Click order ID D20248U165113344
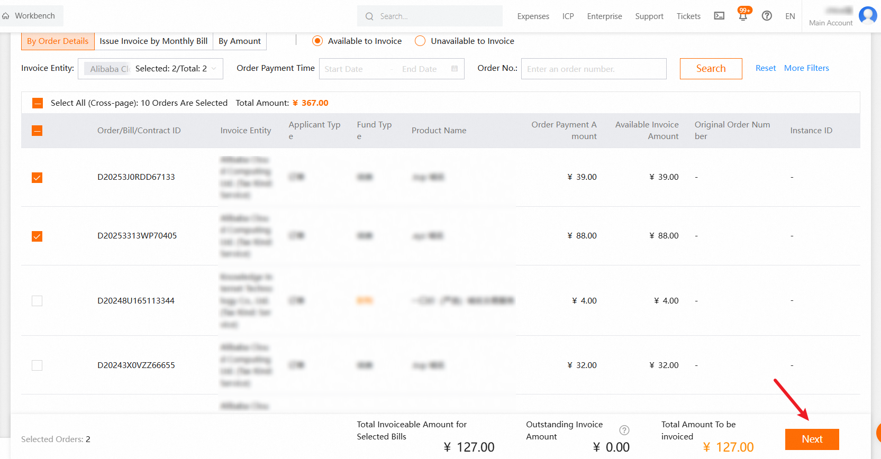 (136, 301)
